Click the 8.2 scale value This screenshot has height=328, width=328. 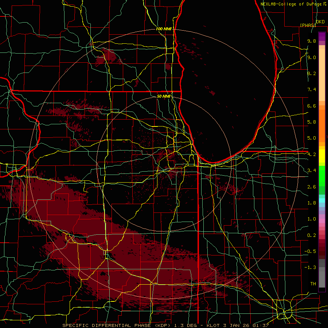coord(312,73)
